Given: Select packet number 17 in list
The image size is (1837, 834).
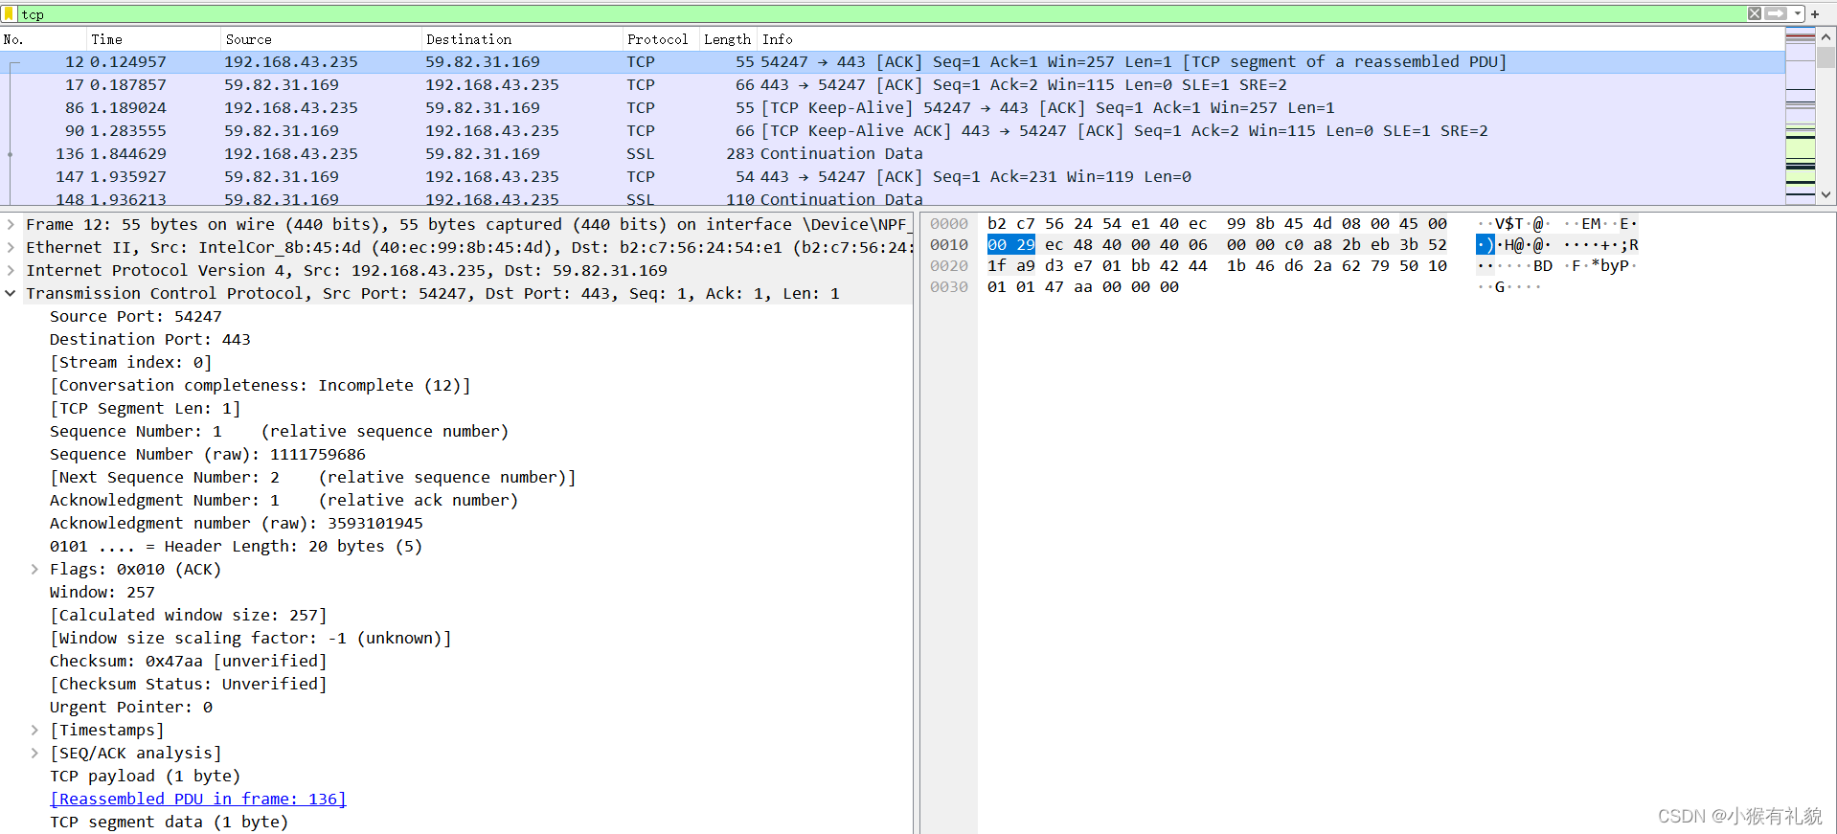Looking at the screenshot, I should [893, 85].
